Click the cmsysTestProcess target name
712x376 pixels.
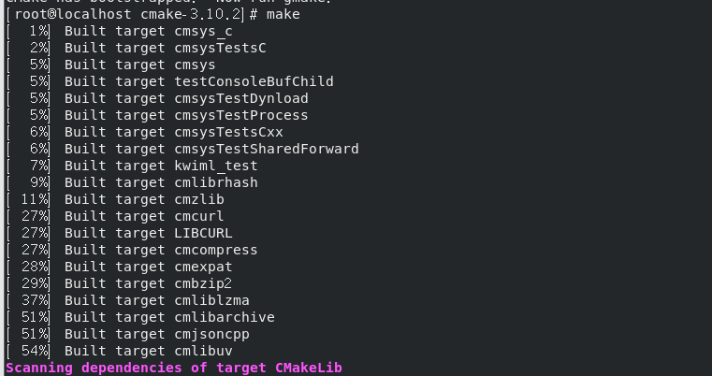click(x=241, y=115)
